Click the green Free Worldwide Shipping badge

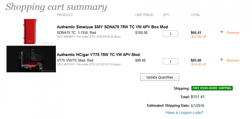pyautogui.click(x=212, y=88)
